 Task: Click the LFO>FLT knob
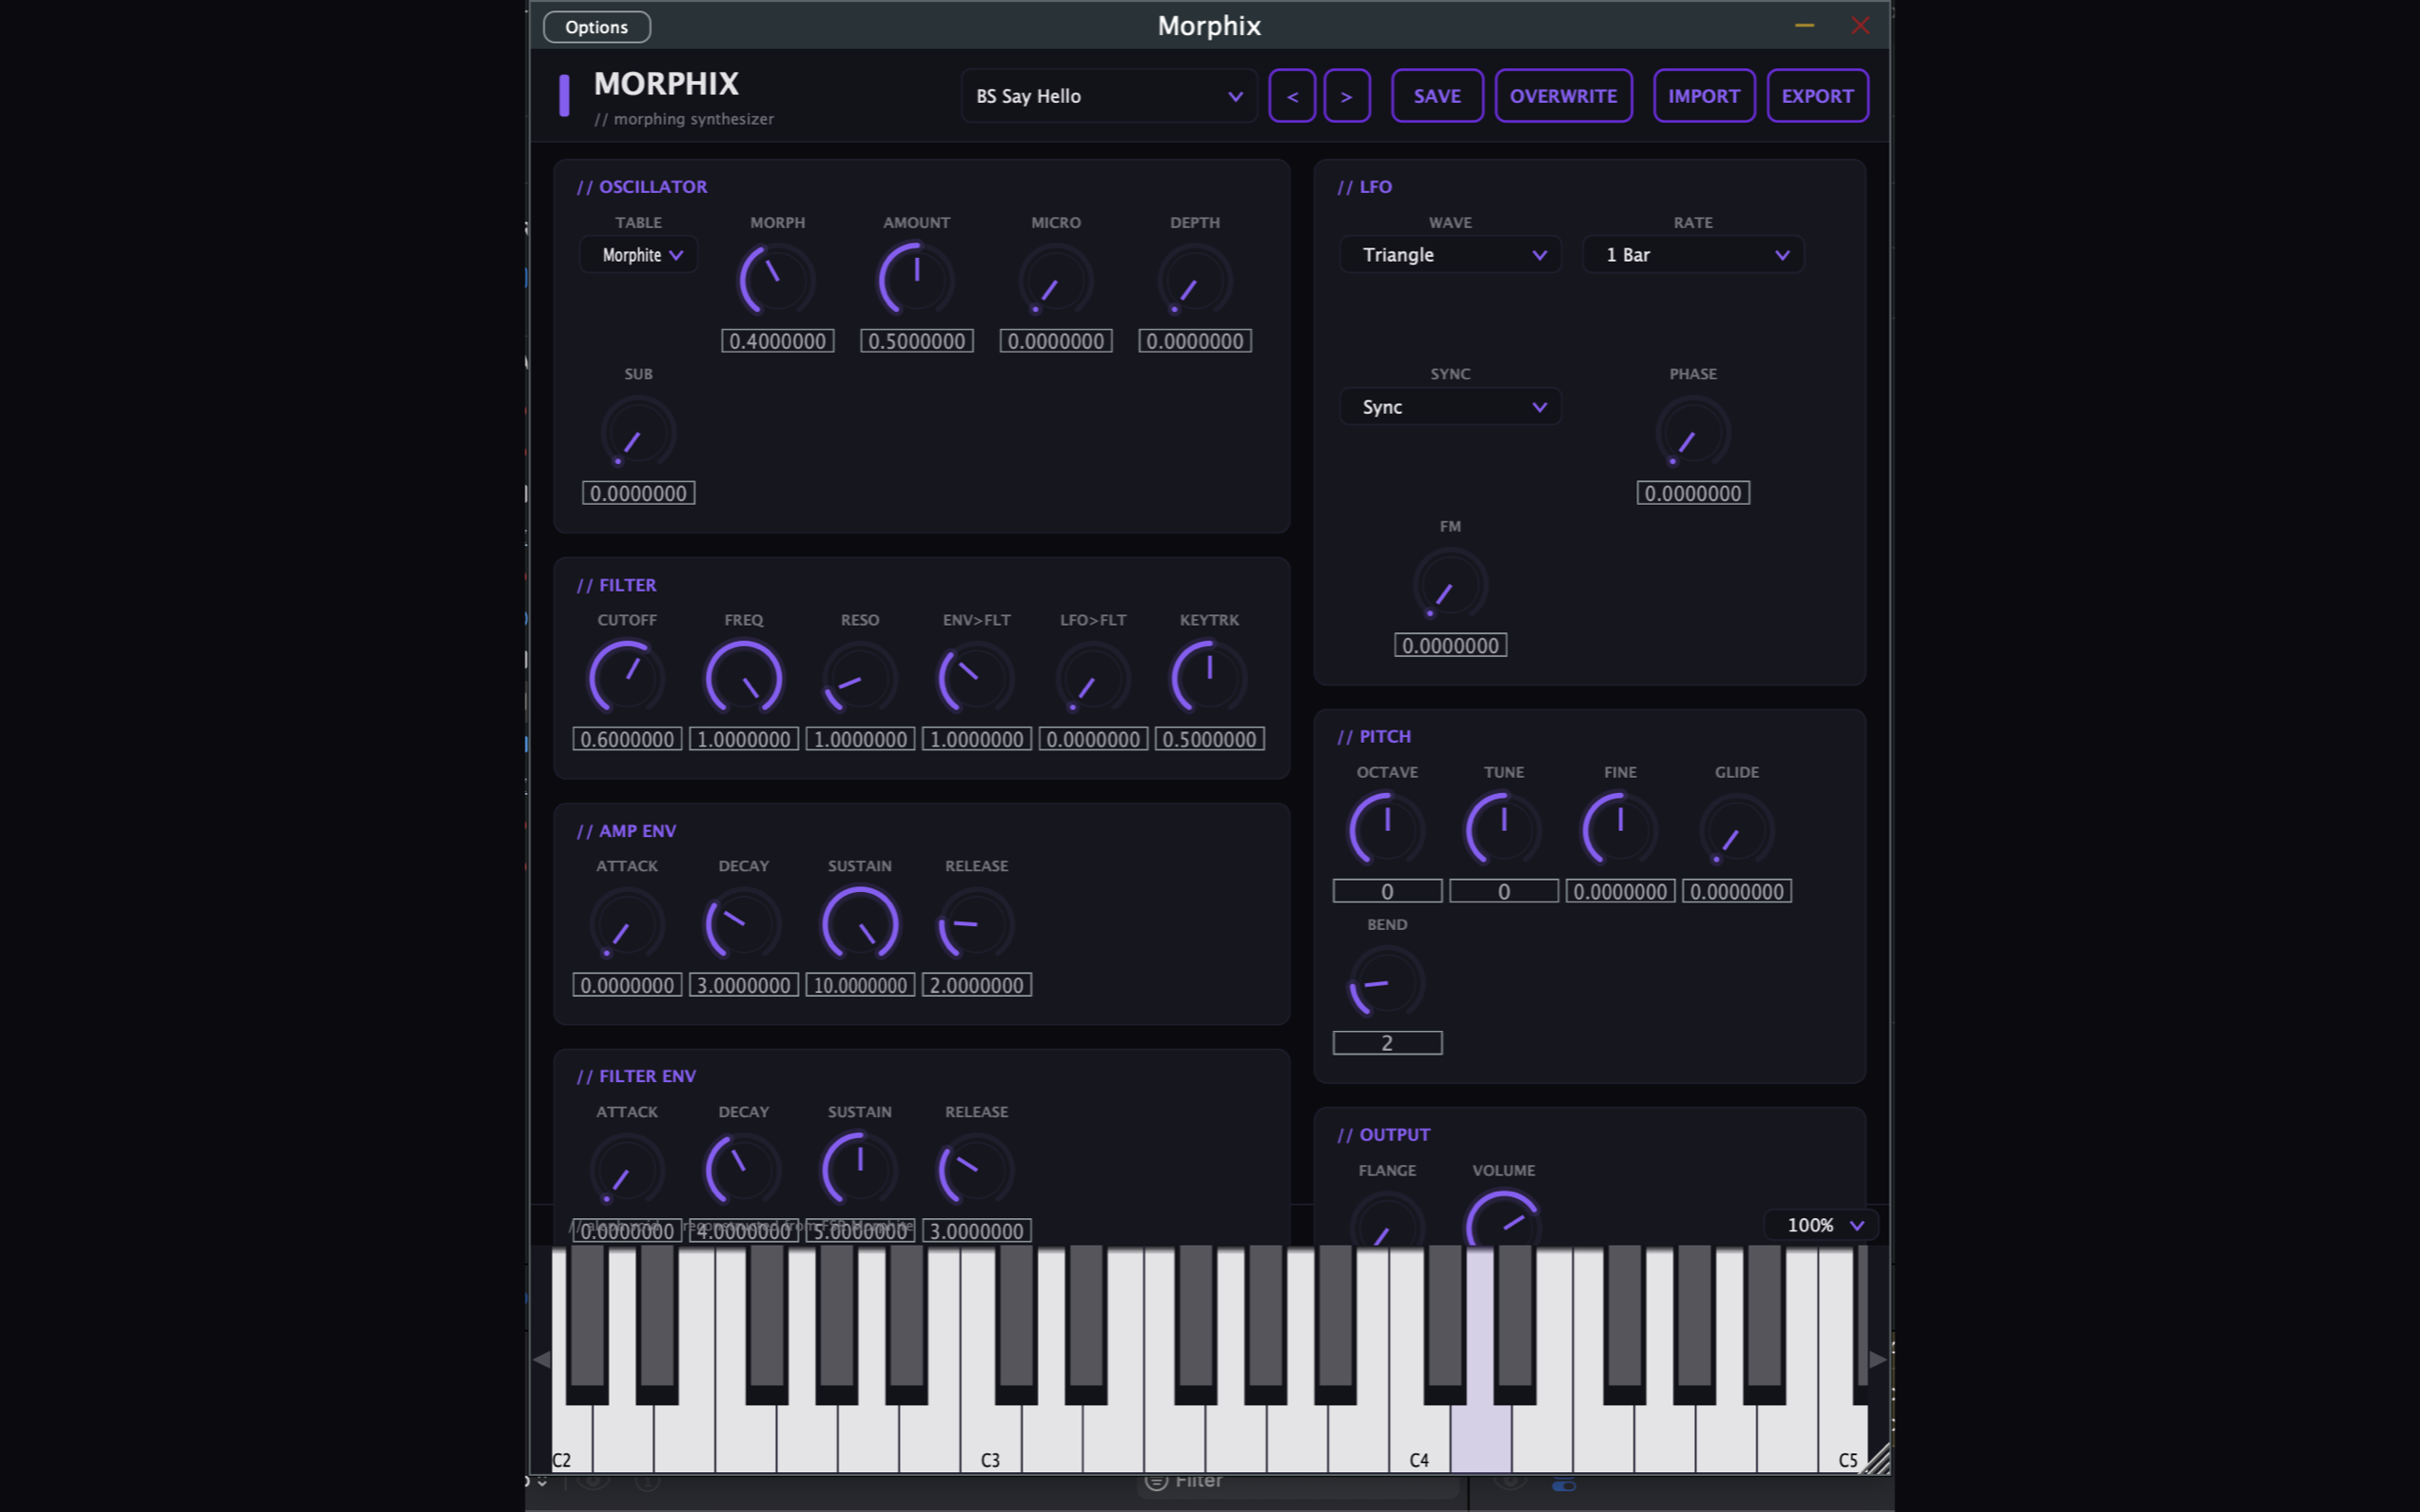click(x=1093, y=677)
